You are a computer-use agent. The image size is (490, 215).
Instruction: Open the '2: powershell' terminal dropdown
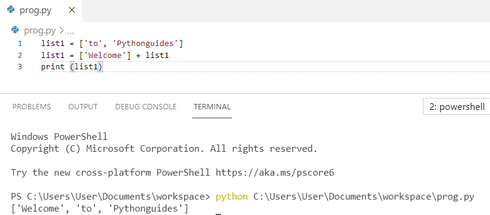pyautogui.click(x=456, y=107)
